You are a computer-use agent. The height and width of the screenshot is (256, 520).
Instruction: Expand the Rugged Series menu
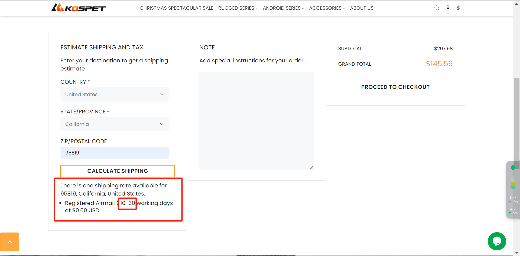238,8
